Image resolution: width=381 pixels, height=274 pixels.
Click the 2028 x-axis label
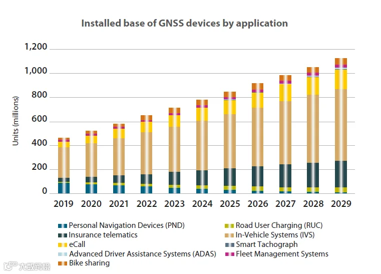(313, 204)
